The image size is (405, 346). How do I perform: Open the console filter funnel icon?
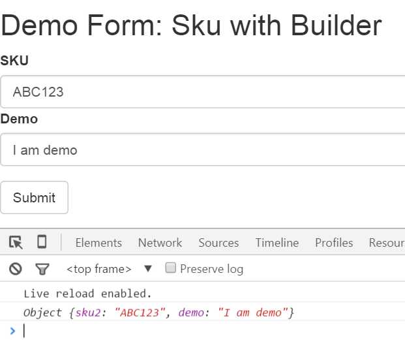(42, 269)
